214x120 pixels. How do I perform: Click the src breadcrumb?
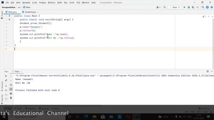[19, 7]
